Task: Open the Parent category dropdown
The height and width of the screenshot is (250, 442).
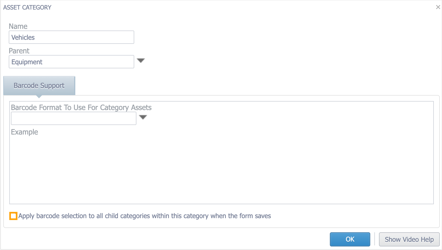Action: click(x=141, y=61)
